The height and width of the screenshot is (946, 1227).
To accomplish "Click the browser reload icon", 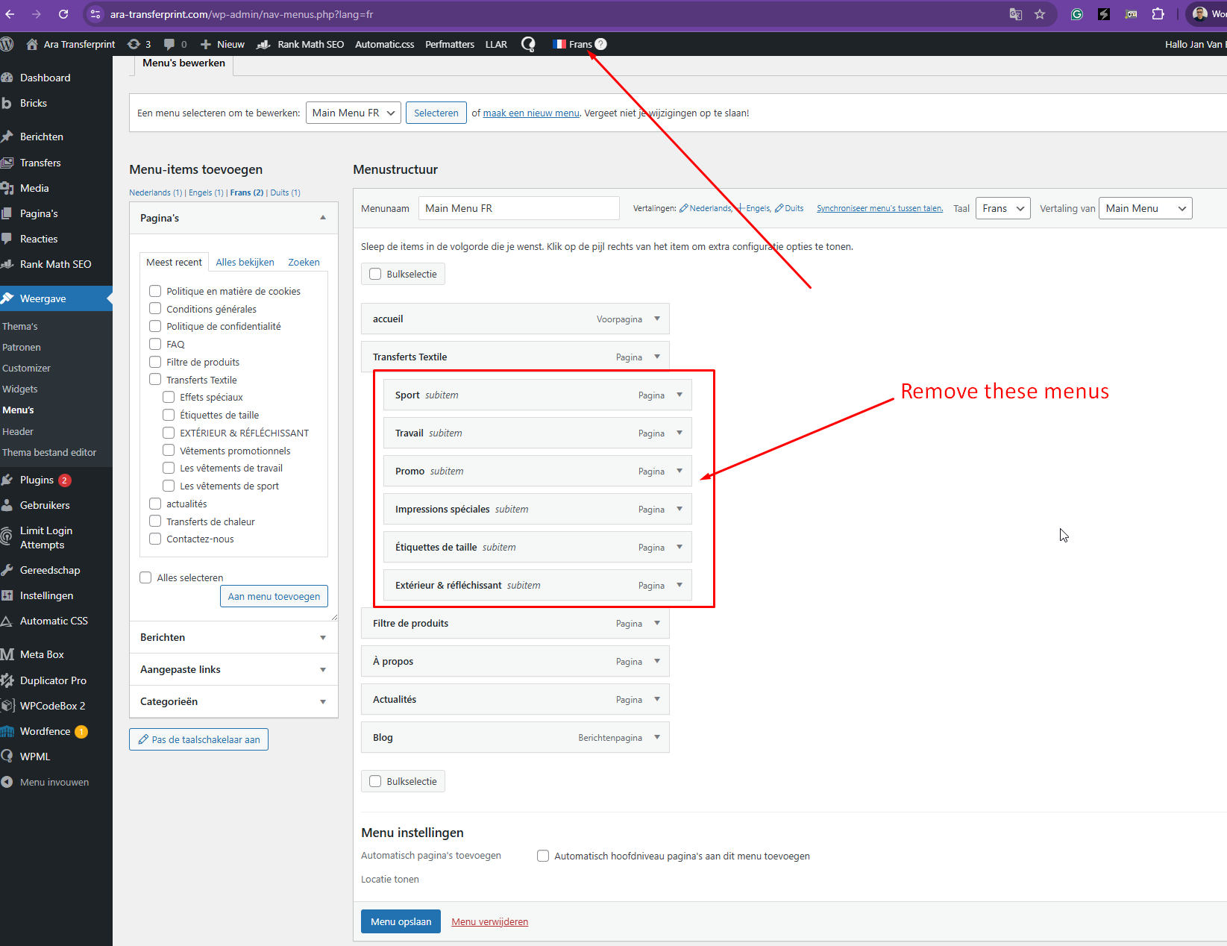I will [63, 14].
